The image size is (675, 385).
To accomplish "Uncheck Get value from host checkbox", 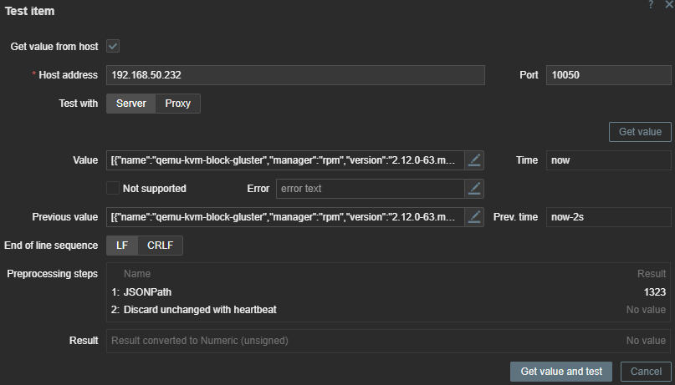I will (113, 47).
